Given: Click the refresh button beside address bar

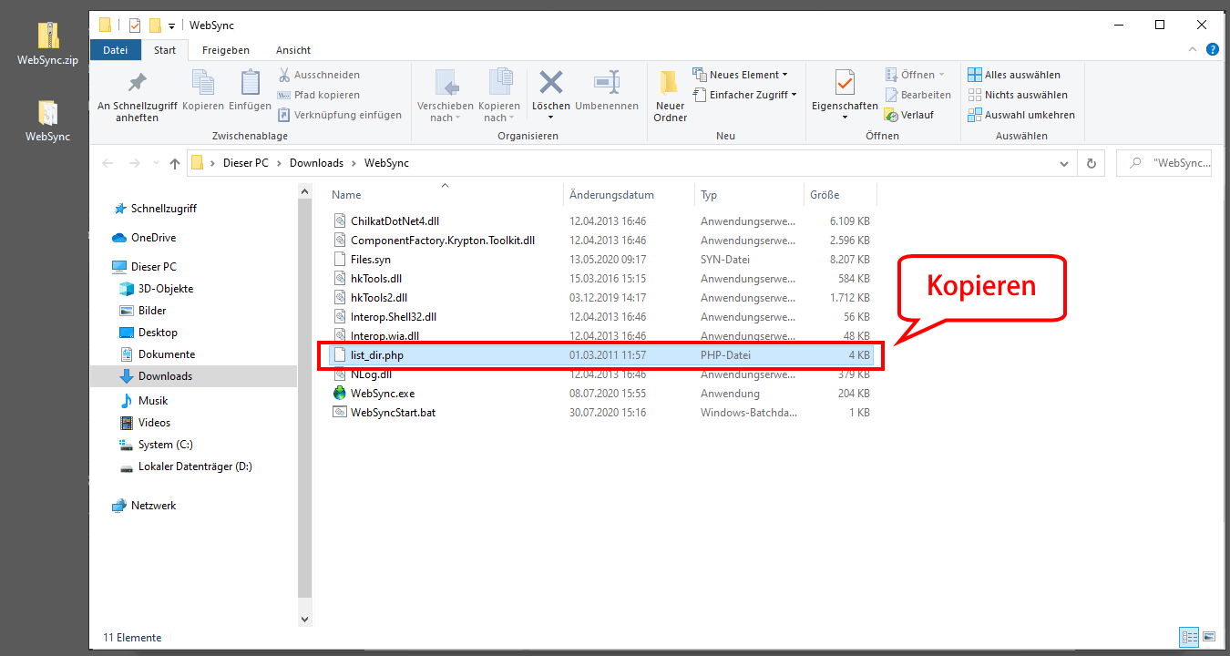Looking at the screenshot, I should point(1091,163).
